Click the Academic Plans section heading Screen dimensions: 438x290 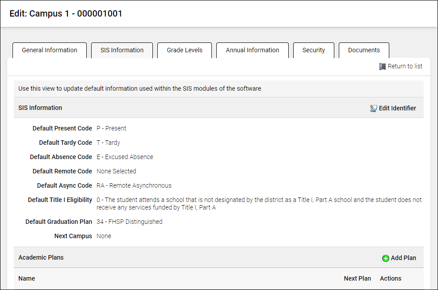[41, 257]
